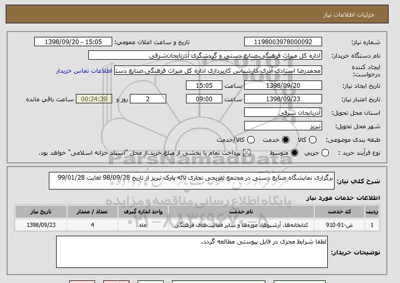Click the remaining time countdown 00:24:39
Screen dimensions: 400x283
[94, 99]
